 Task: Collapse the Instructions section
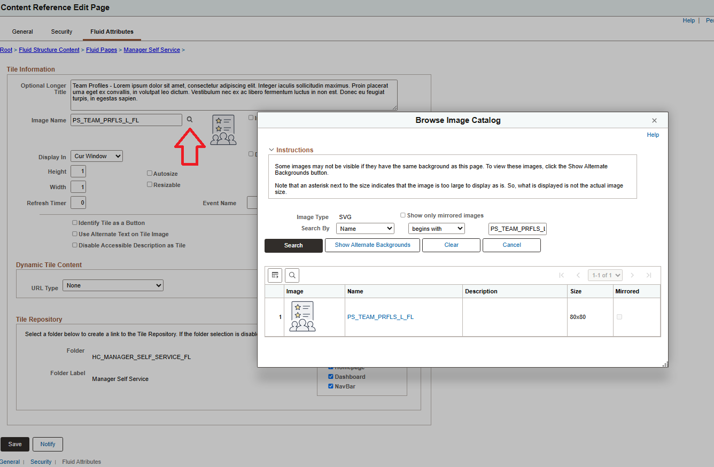click(271, 150)
